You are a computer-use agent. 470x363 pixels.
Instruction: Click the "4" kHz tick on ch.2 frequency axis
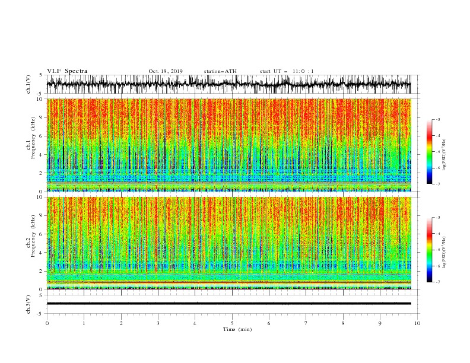[x=42, y=253]
